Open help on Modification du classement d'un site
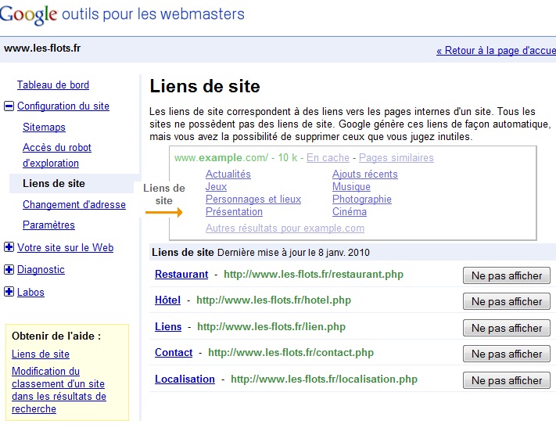The height and width of the screenshot is (428, 556). pyautogui.click(x=59, y=390)
